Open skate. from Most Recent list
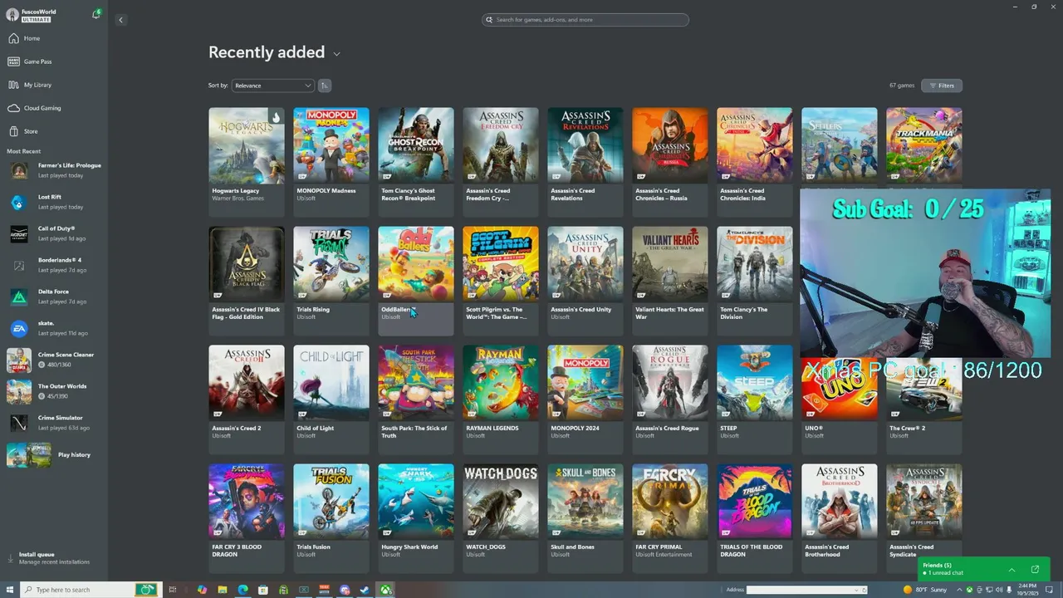This screenshot has width=1063, height=598. coord(55,328)
